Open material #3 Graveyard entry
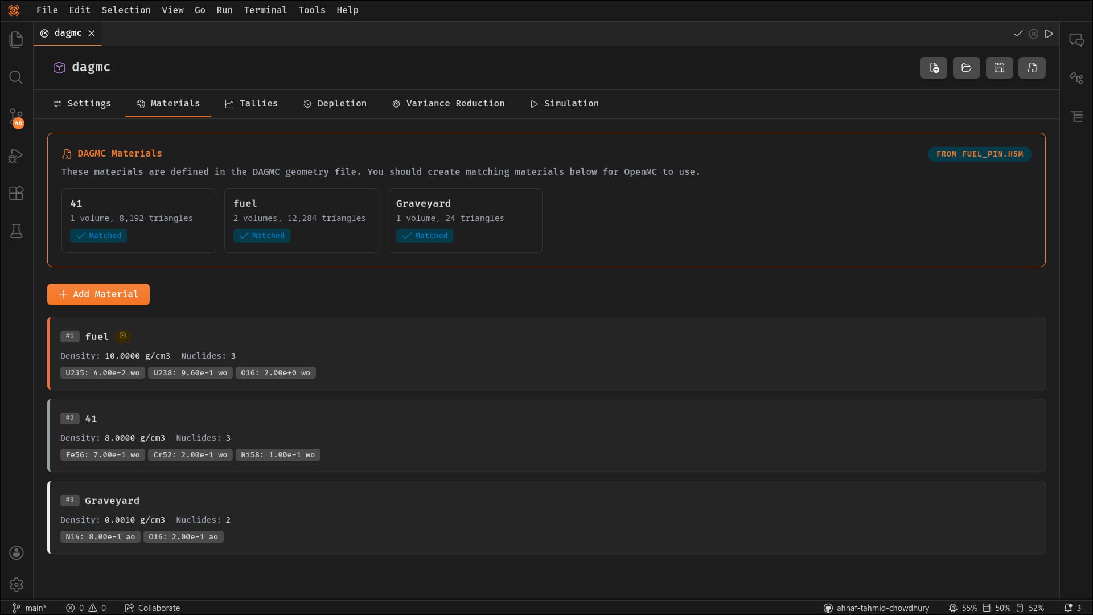This screenshot has height=615, width=1093. click(546, 517)
